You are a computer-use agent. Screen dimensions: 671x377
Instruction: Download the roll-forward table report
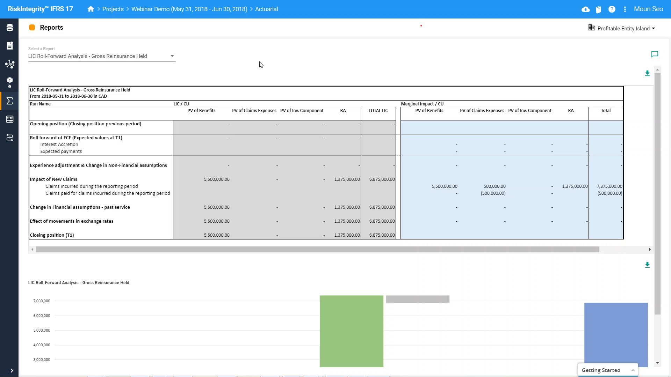click(x=647, y=73)
